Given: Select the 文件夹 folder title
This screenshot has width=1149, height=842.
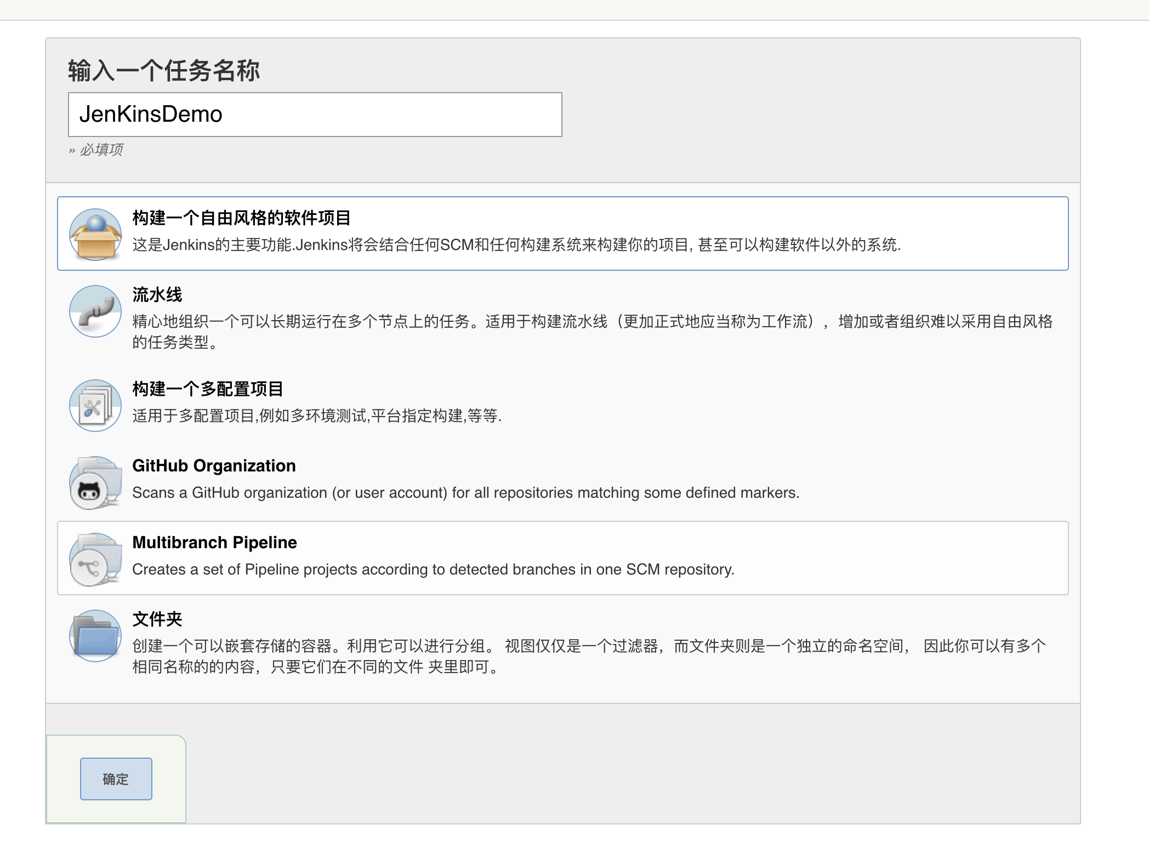Looking at the screenshot, I should [x=157, y=619].
